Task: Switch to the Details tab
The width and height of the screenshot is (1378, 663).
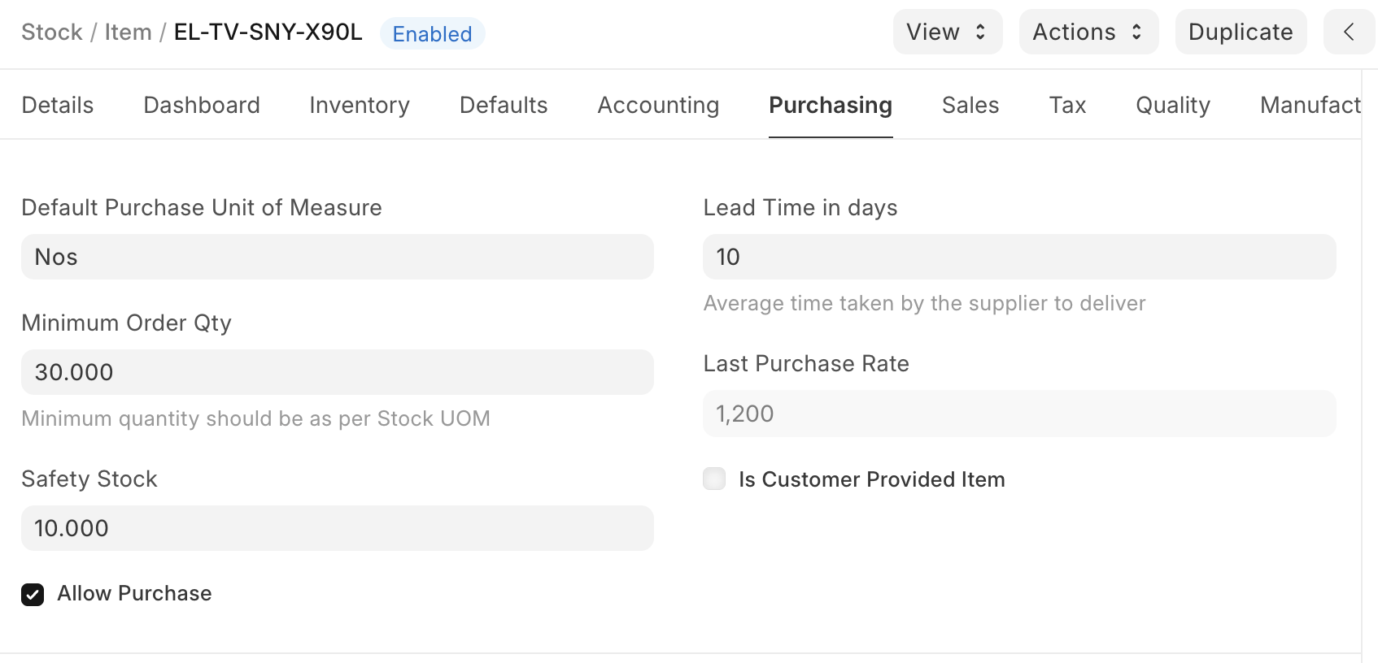Action: click(x=58, y=105)
